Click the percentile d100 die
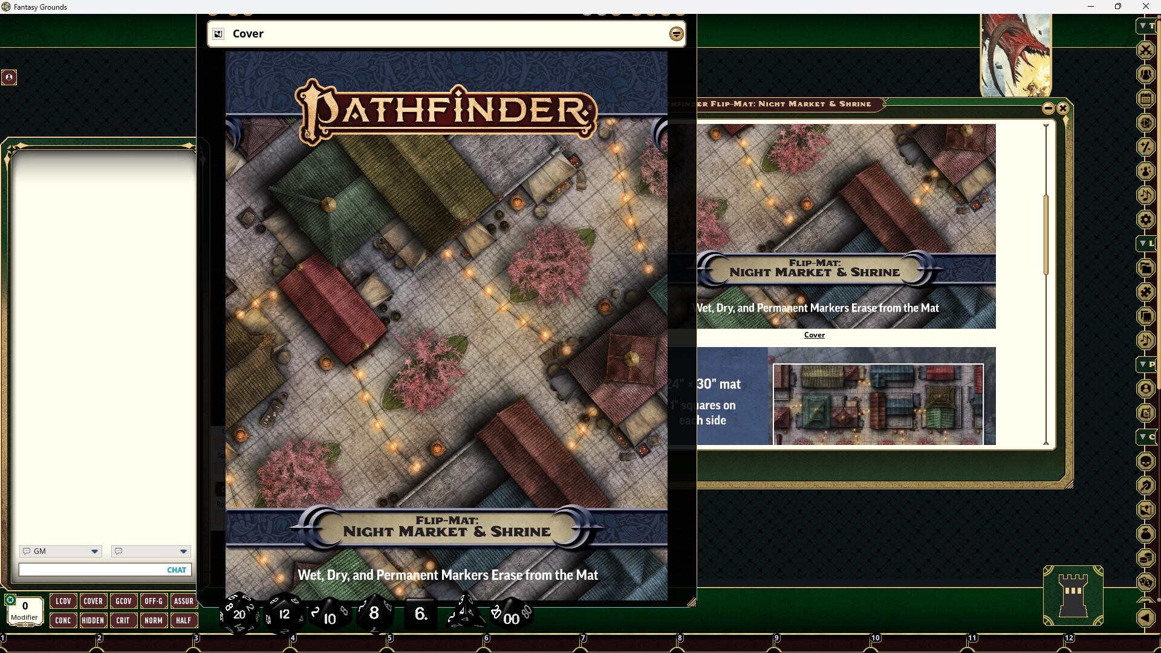Viewport: 1161px width, 653px height. 512,616
